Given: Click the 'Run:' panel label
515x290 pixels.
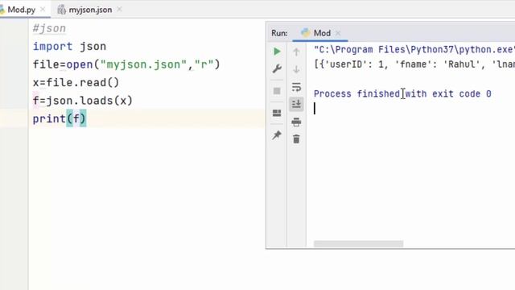Looking at the screenshot, I should click(279, 33).
